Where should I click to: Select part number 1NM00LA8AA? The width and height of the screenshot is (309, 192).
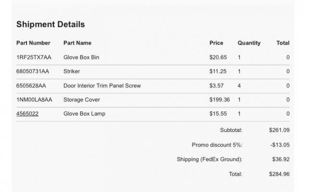tap(34, 100)
